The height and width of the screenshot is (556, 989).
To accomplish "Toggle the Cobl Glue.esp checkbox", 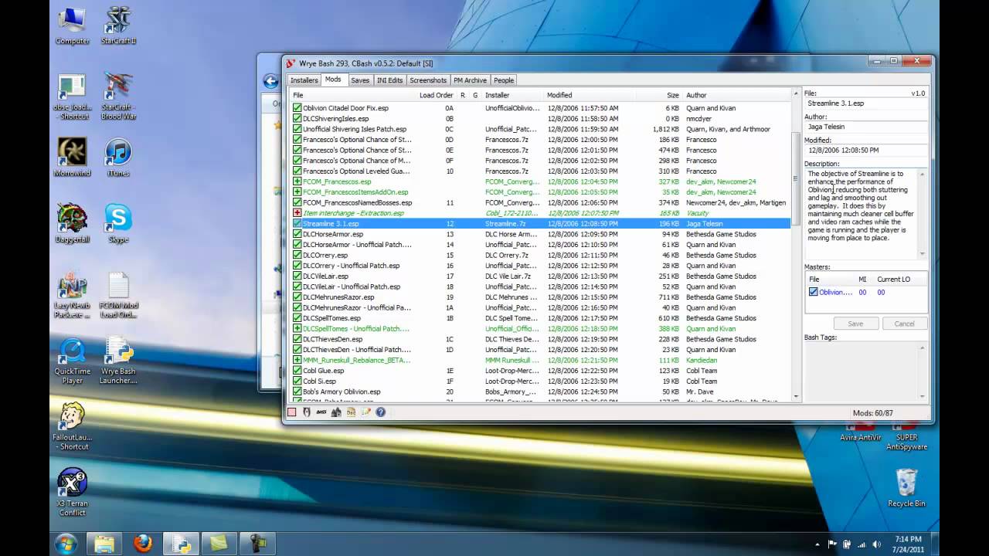I will (297, 371).
